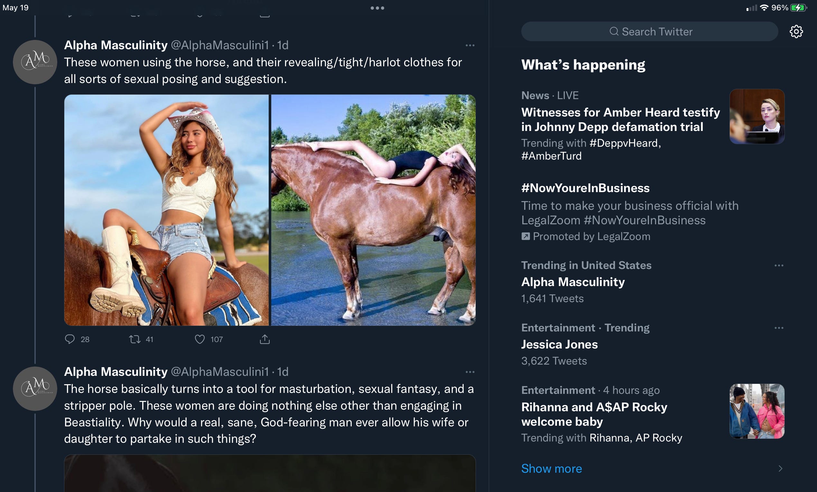
Task: Open the reply icon showing 28 comments
Action: pyautogui.click(x=70, y=339)
